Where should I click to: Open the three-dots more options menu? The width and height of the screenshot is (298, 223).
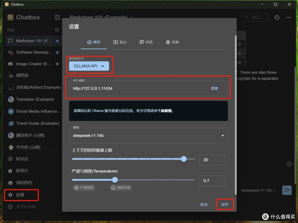pos(289,17)
